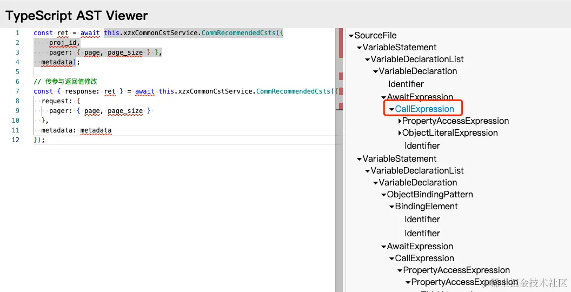
Task: Collapse the BindingElement node arrow
Action: [x=392, y=207]
